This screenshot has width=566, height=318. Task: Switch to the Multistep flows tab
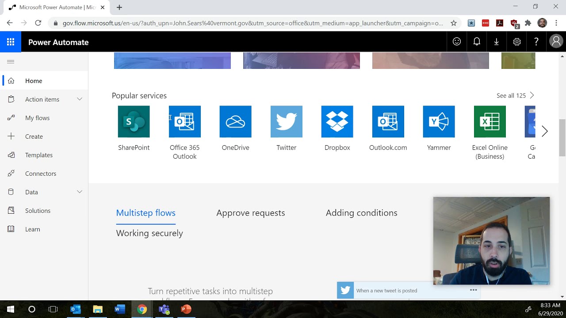pos(145,213)
